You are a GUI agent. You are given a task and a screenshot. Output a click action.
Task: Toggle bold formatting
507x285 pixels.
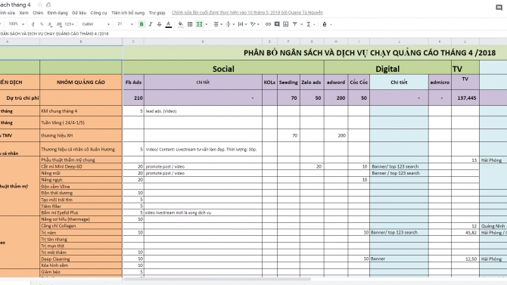pos(142,24)
